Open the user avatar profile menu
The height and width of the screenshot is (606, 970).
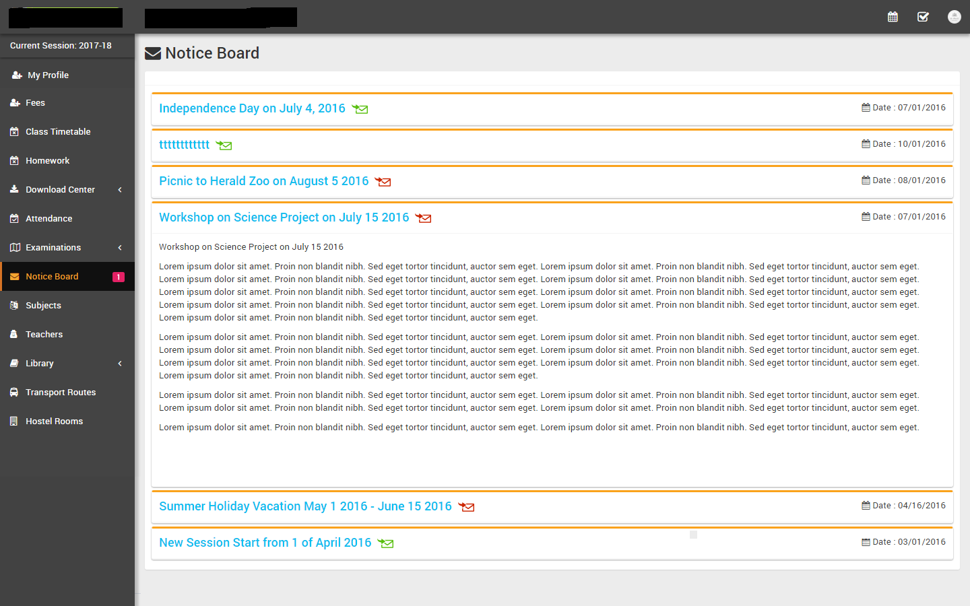(954, 17)
